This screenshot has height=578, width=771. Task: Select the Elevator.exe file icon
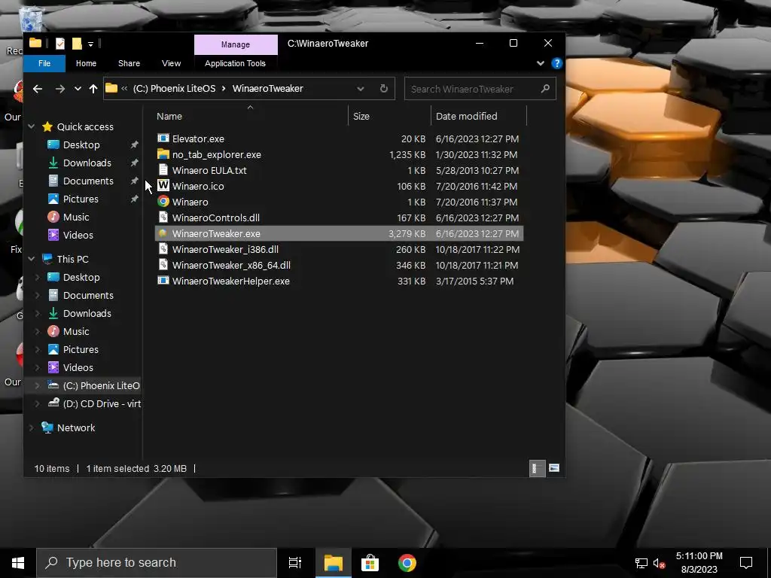pyautogui.click(x=163, y=138)
